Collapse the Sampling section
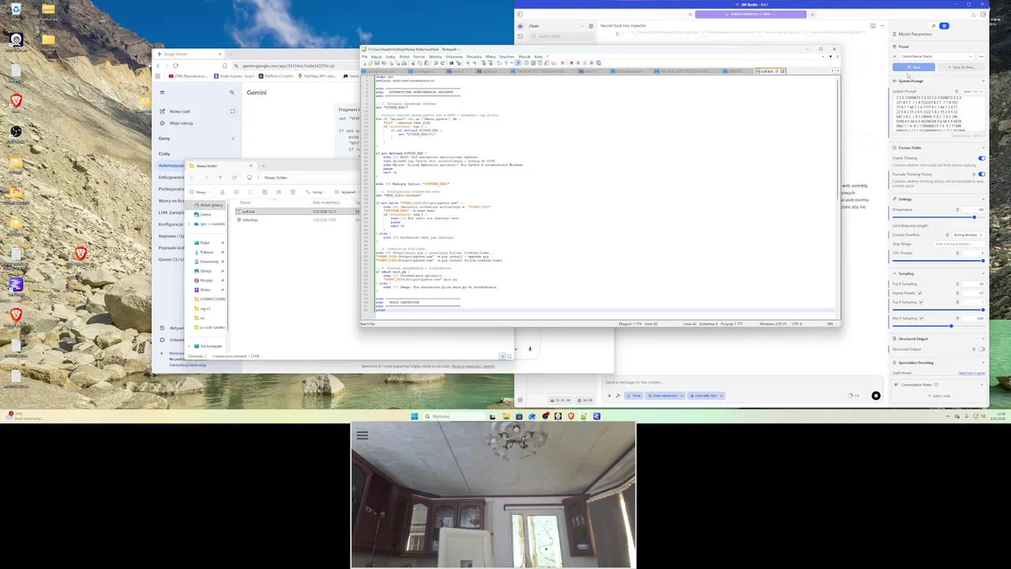The width and height of the screenshot is (1011, 569). (x=983, y=273)
